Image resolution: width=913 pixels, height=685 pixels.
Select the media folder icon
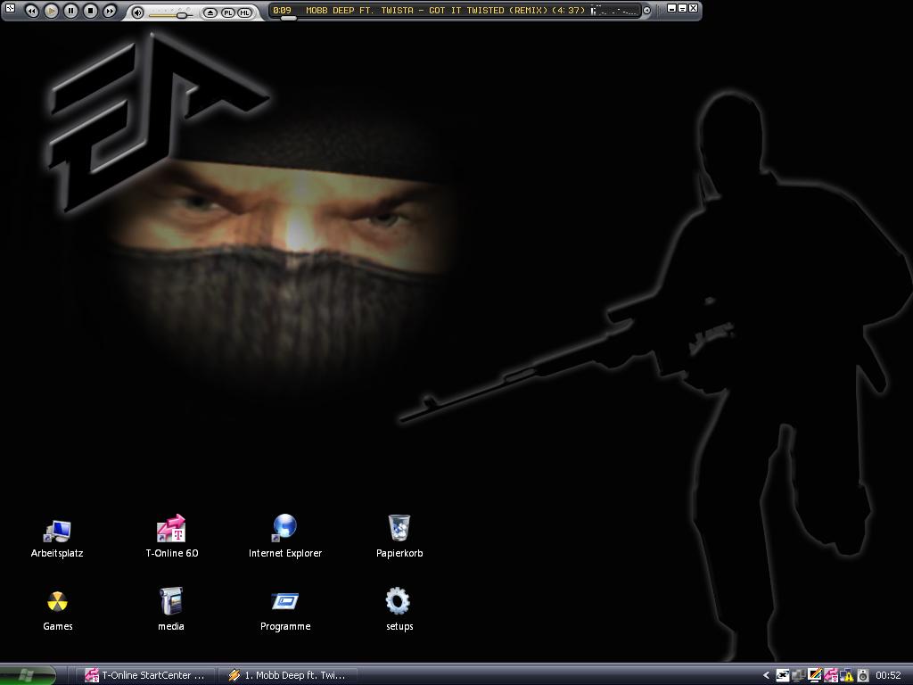[x=171, y=610]
